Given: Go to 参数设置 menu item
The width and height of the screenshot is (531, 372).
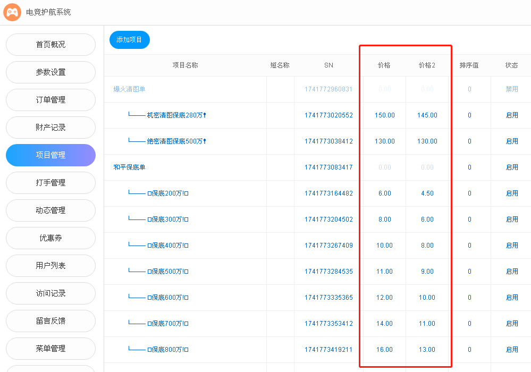Looking at the screenshot, I should pos(50,72).
